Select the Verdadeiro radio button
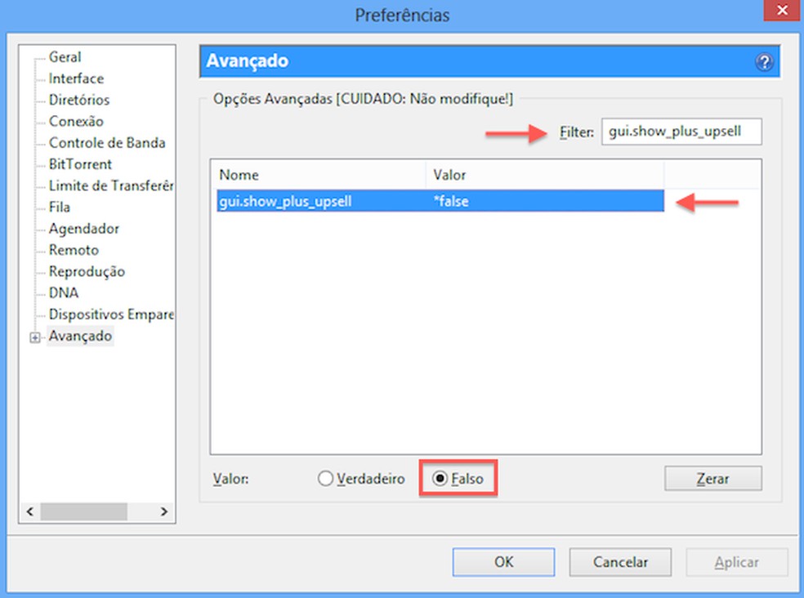This screenshot has width=804, height=598. 325,479
